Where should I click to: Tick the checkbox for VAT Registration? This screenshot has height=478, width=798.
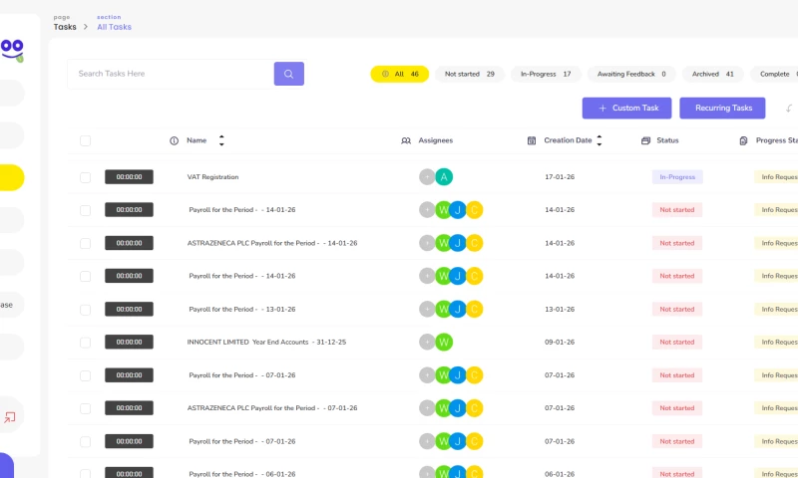click(85, 177)
